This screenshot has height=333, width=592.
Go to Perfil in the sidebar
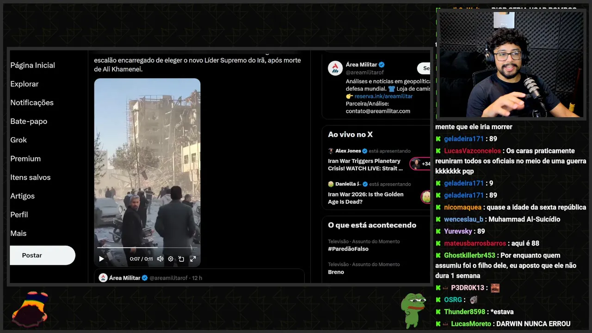pyautogui.click(x=19, y=215)
